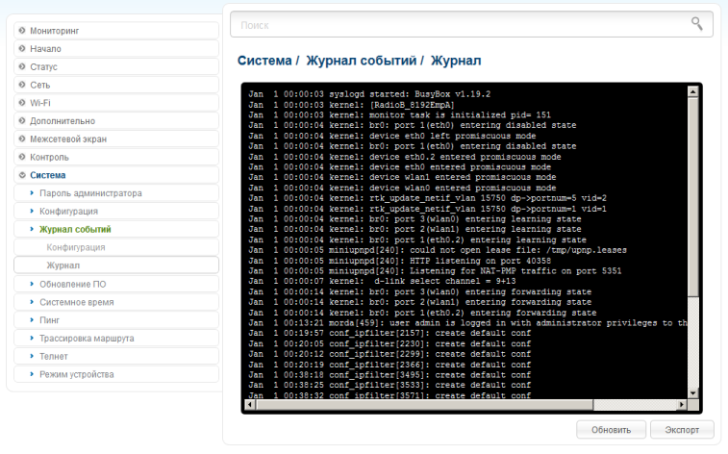Expand the Дополнительно section arrow icon
The height and width of the screenshot is (454, 728).
(22, 120)
